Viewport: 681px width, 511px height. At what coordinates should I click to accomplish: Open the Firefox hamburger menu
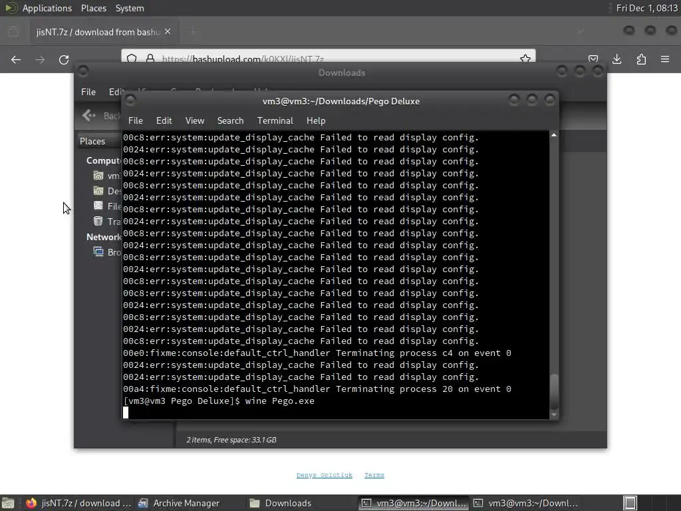coord(665,59)
